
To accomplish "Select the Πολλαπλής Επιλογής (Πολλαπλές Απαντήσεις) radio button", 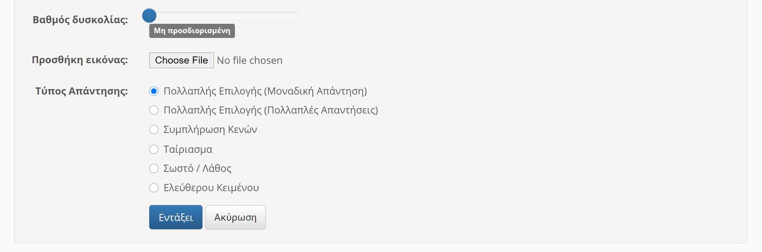I will point(154,110).
